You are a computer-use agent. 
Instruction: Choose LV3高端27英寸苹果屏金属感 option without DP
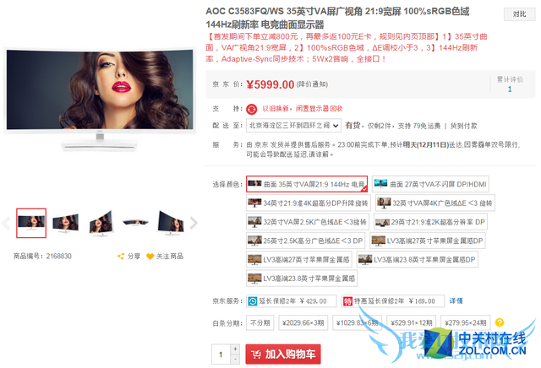pyautogui.click(x=298, y=259)
